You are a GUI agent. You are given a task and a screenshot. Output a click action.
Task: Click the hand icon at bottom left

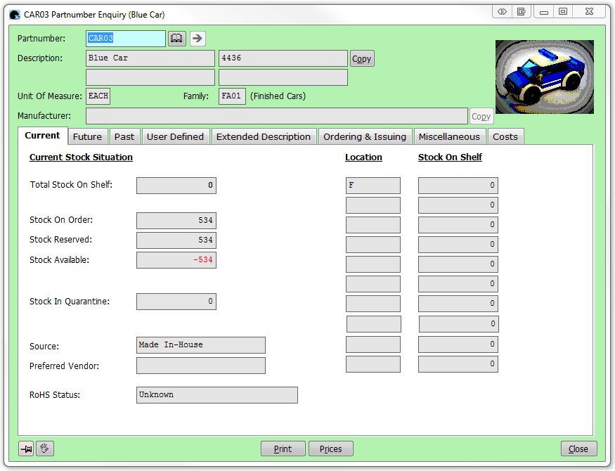click(45, 449)
